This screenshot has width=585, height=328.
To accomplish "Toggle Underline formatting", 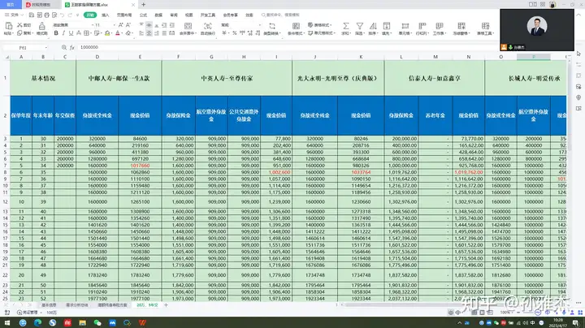I will pos(71,33).
